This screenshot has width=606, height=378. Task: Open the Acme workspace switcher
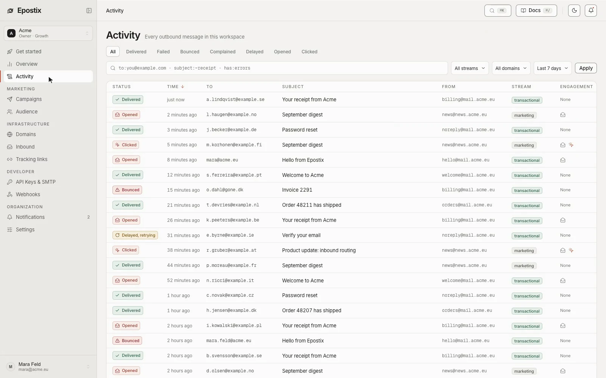tap(48, 33)
